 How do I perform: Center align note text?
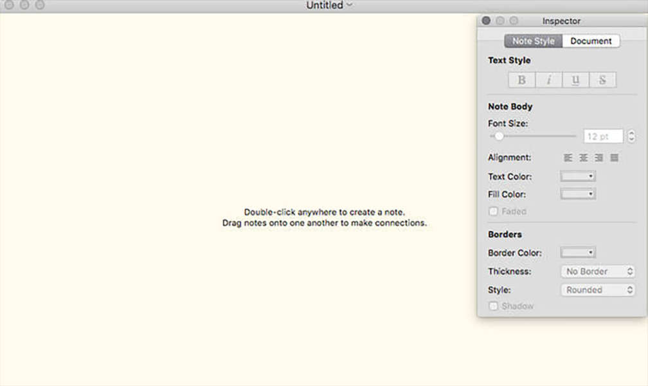pos(584,158)
